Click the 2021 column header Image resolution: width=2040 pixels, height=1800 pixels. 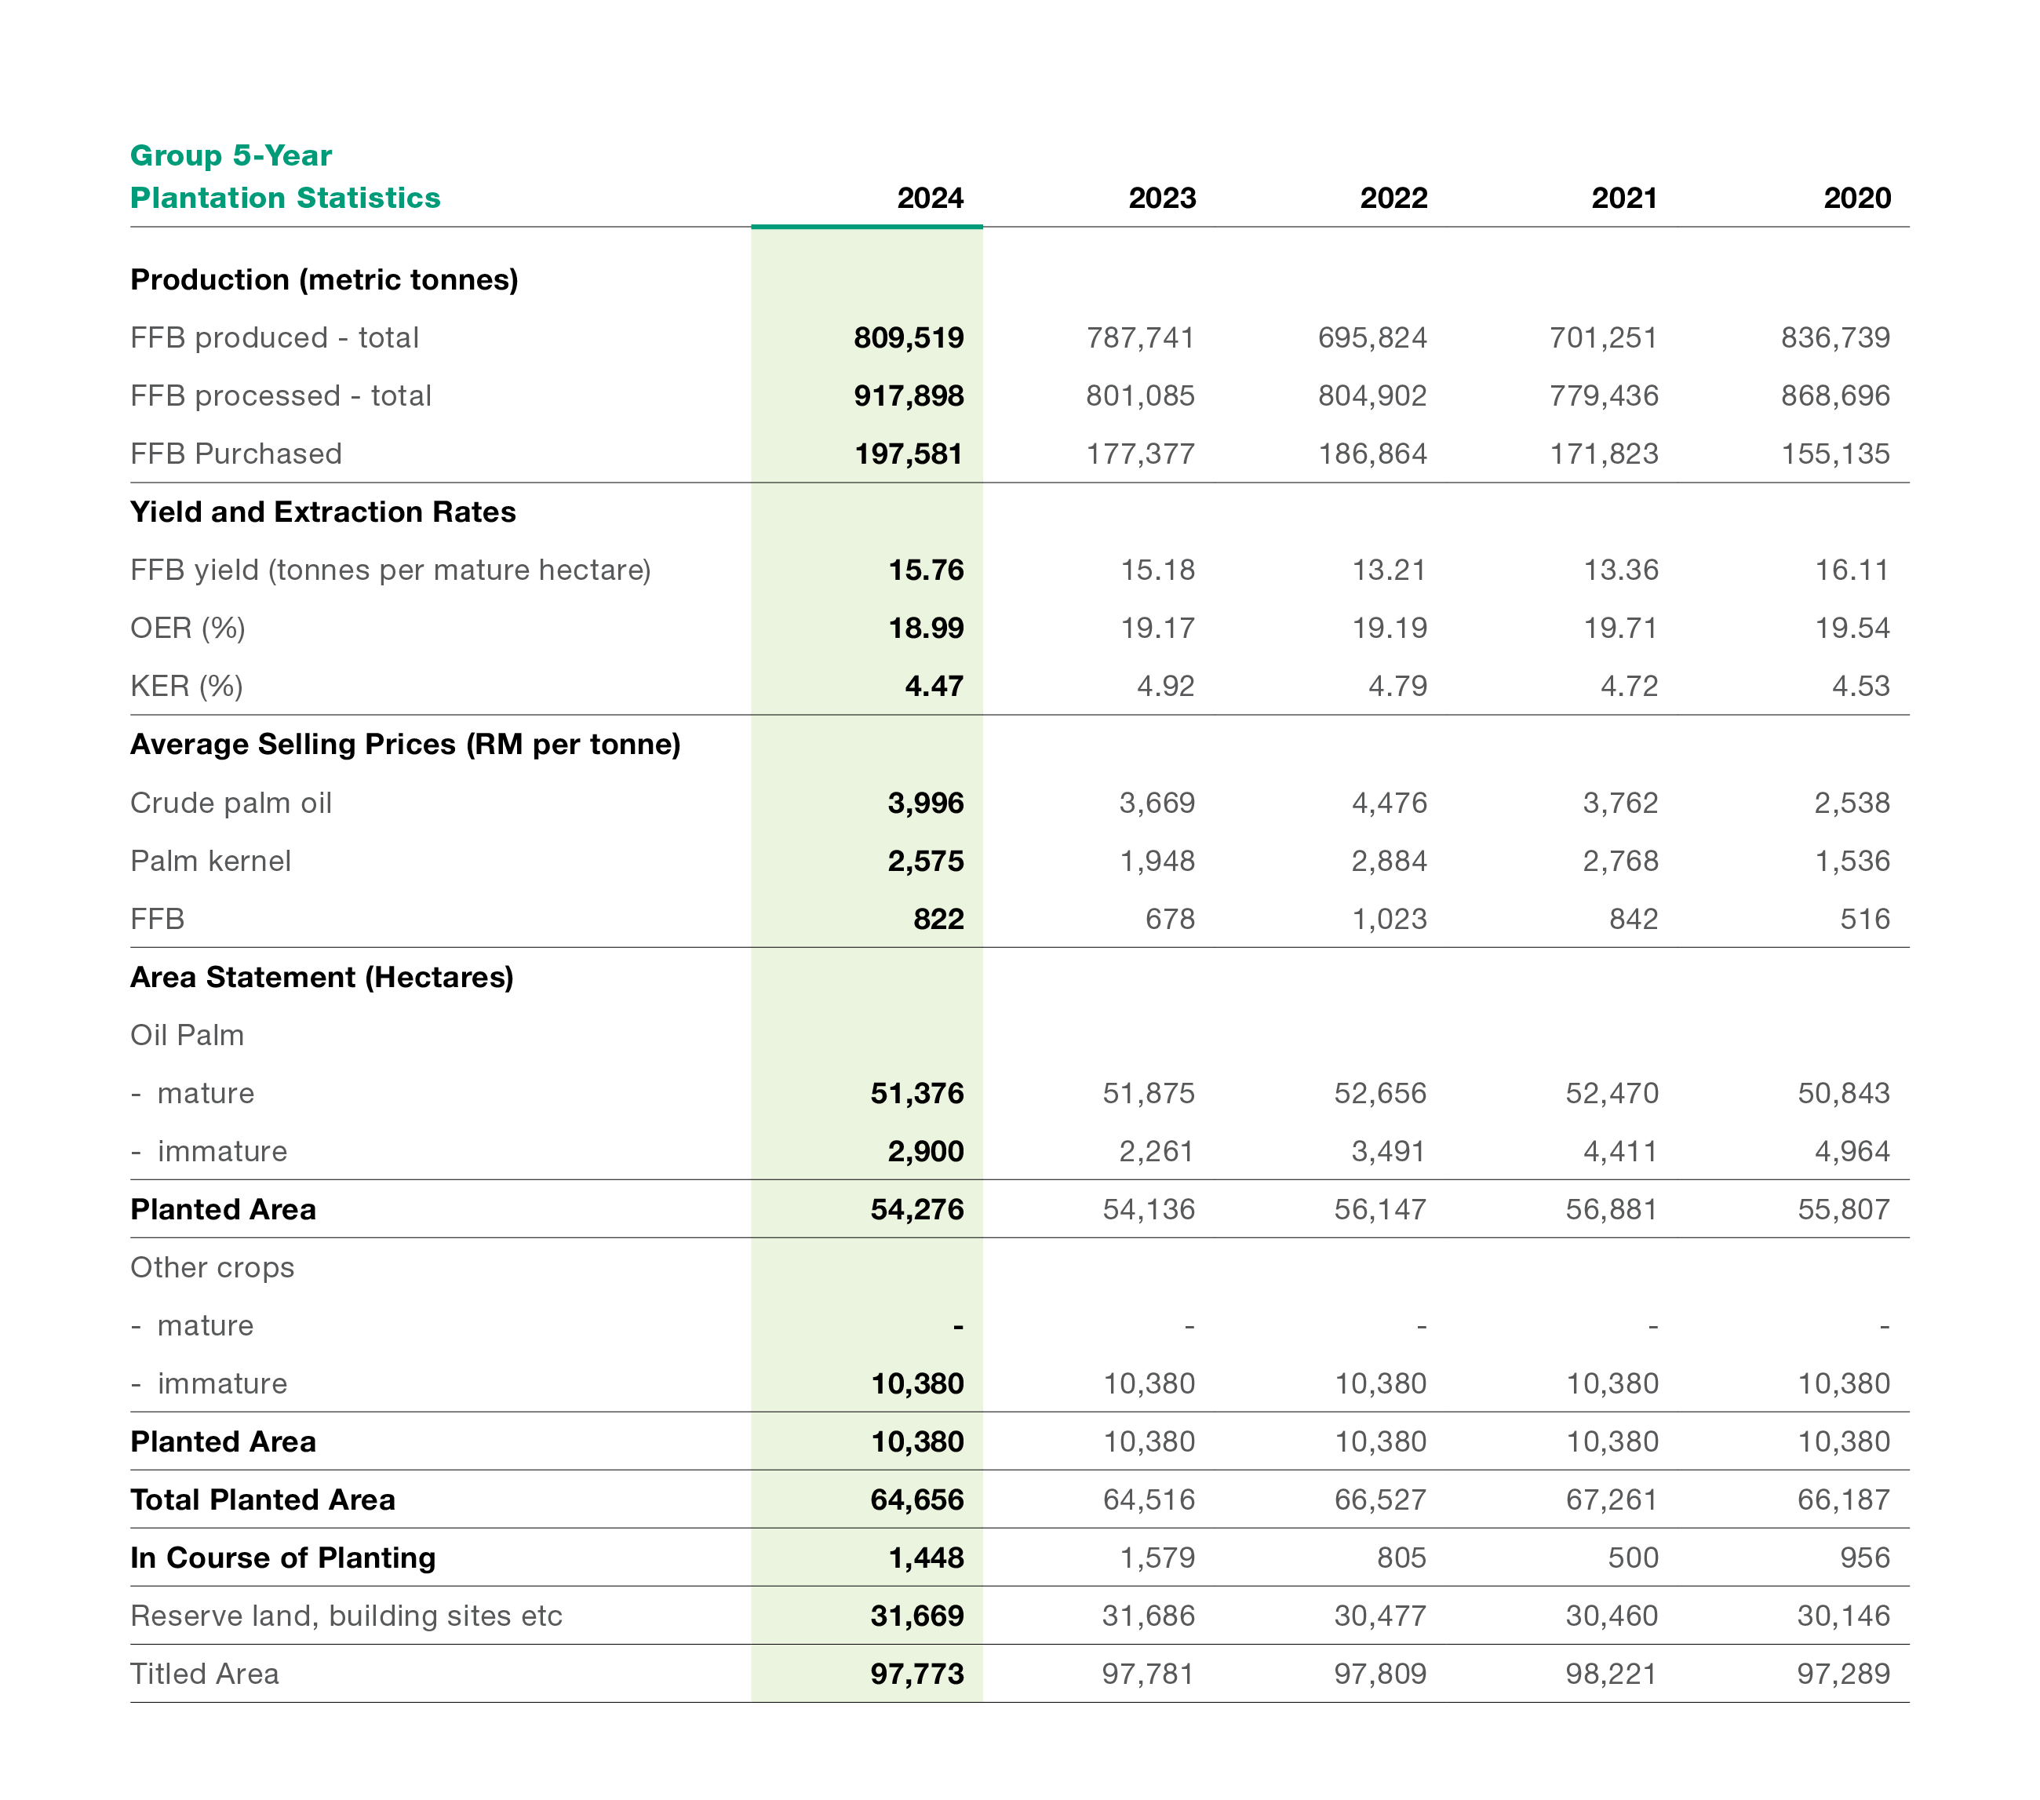pos(1624,198)
